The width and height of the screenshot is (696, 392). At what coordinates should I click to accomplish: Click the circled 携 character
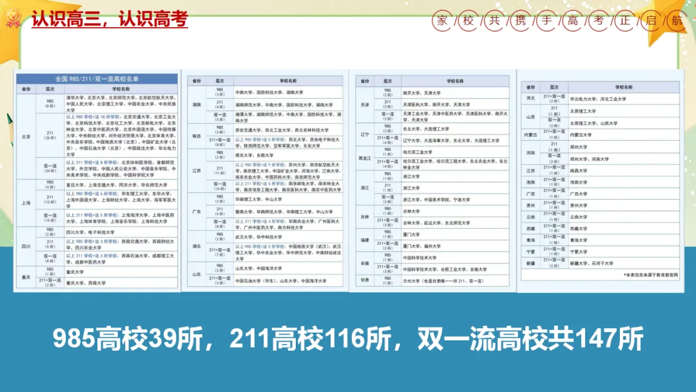pos(521,21)
